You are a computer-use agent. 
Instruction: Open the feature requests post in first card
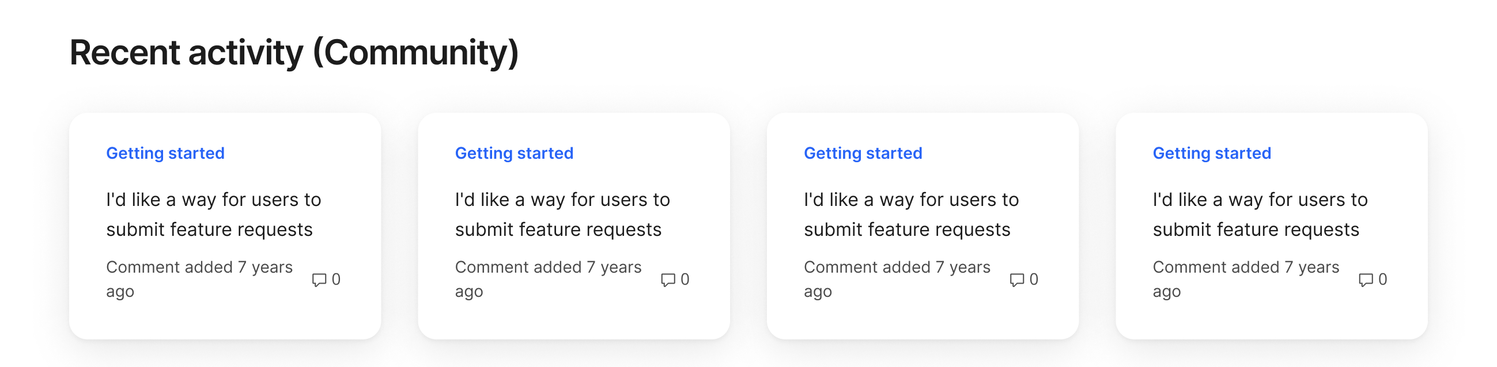[213, 215]
